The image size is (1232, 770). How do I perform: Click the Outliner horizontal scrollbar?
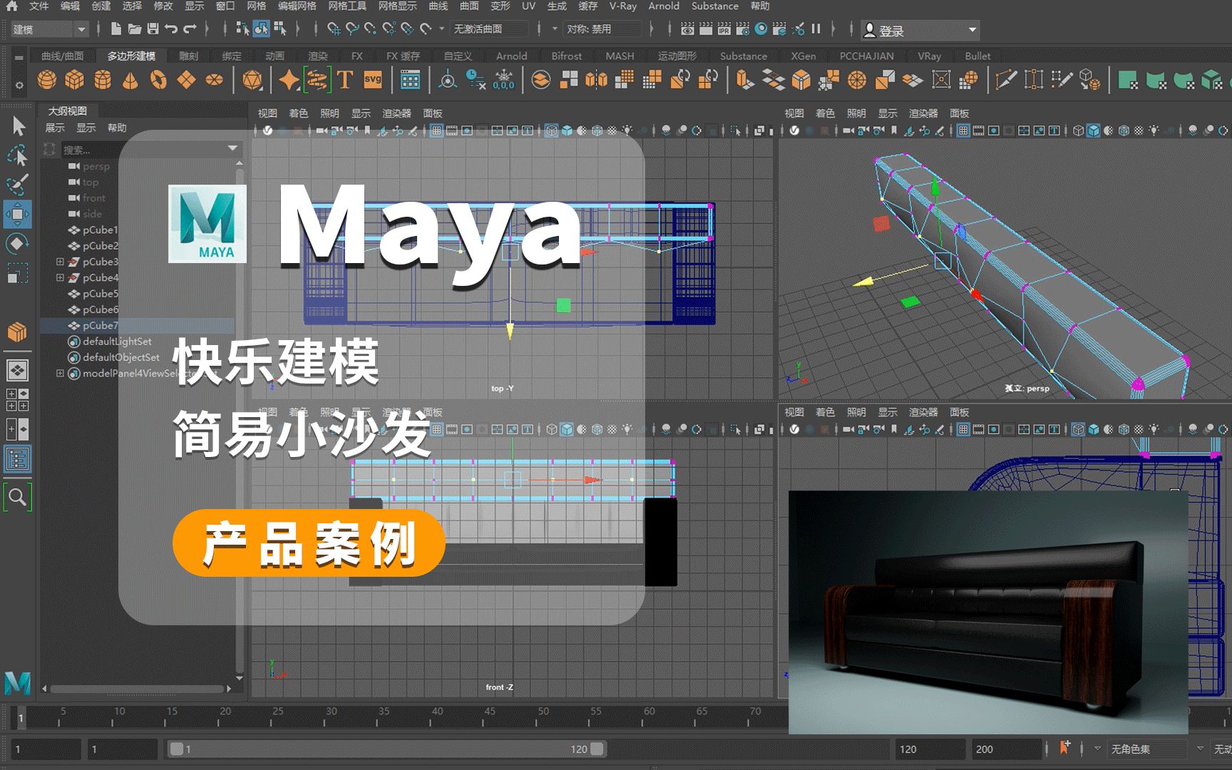135,689
